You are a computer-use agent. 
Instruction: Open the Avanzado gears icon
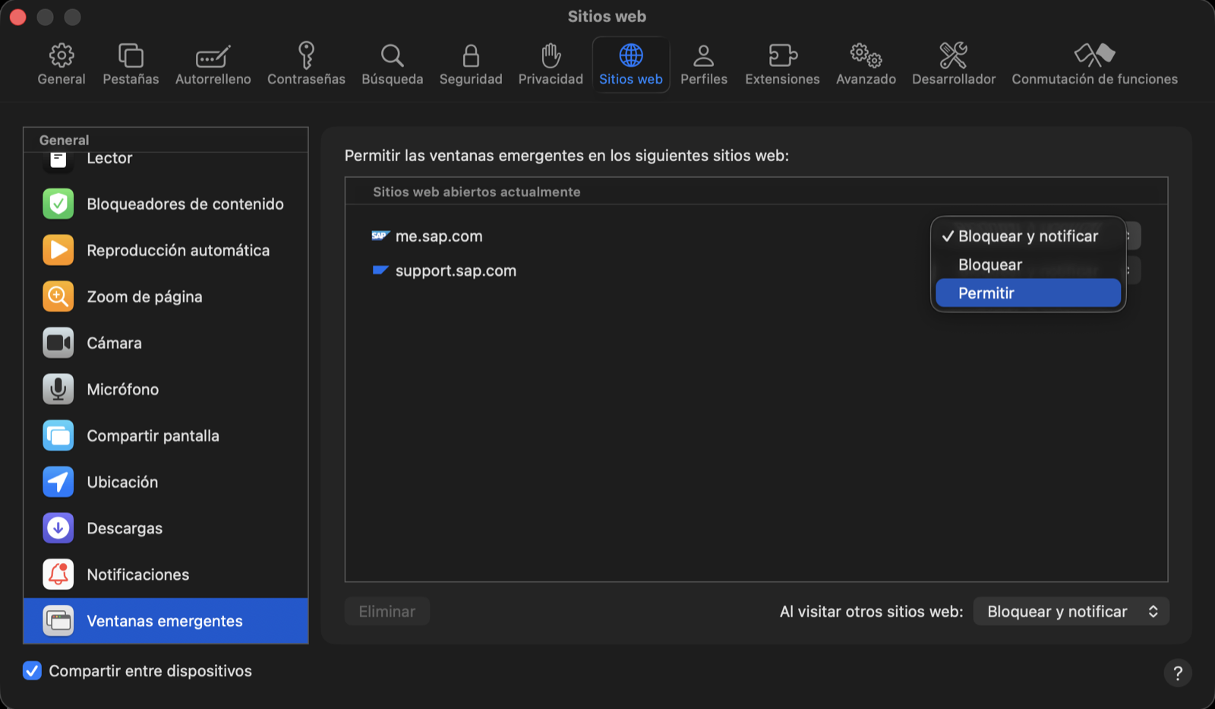(x=866, y=55)
